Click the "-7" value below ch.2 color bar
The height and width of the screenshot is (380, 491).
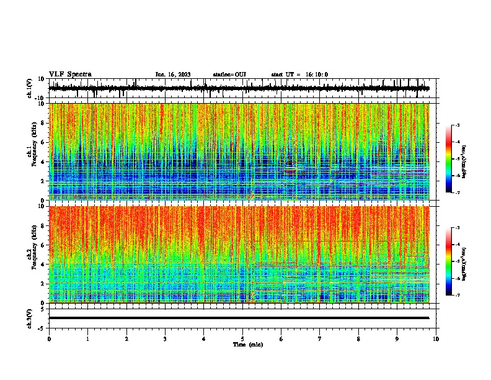457,295
